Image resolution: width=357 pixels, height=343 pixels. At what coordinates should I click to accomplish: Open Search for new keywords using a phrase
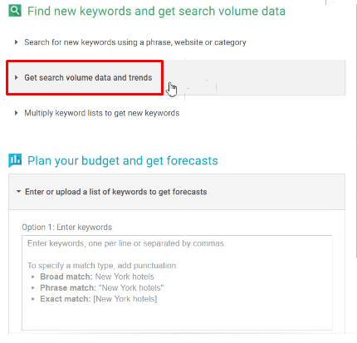tap(135, 42)
